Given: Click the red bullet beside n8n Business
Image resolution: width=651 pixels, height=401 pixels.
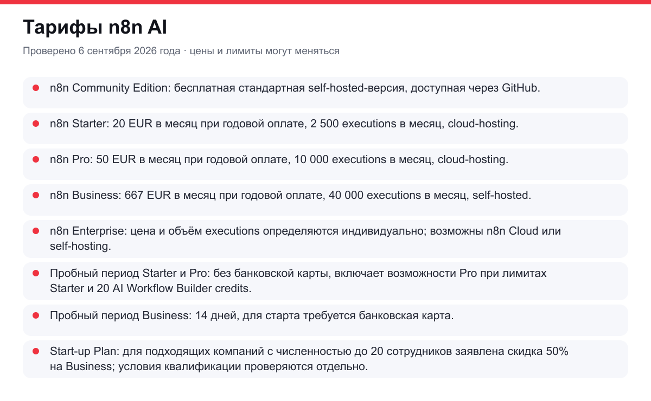Looking at the screenshot, I should click(x=36, y=195).
